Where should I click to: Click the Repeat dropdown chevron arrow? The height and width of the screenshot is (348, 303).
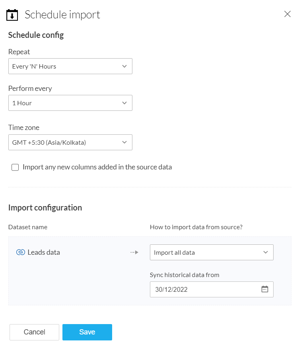pos(124,67)
